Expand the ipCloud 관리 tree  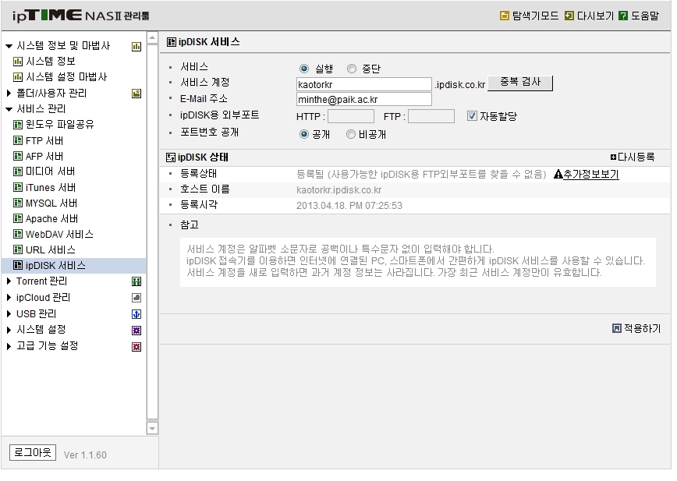pyautogui.click(x=9, y=298)
